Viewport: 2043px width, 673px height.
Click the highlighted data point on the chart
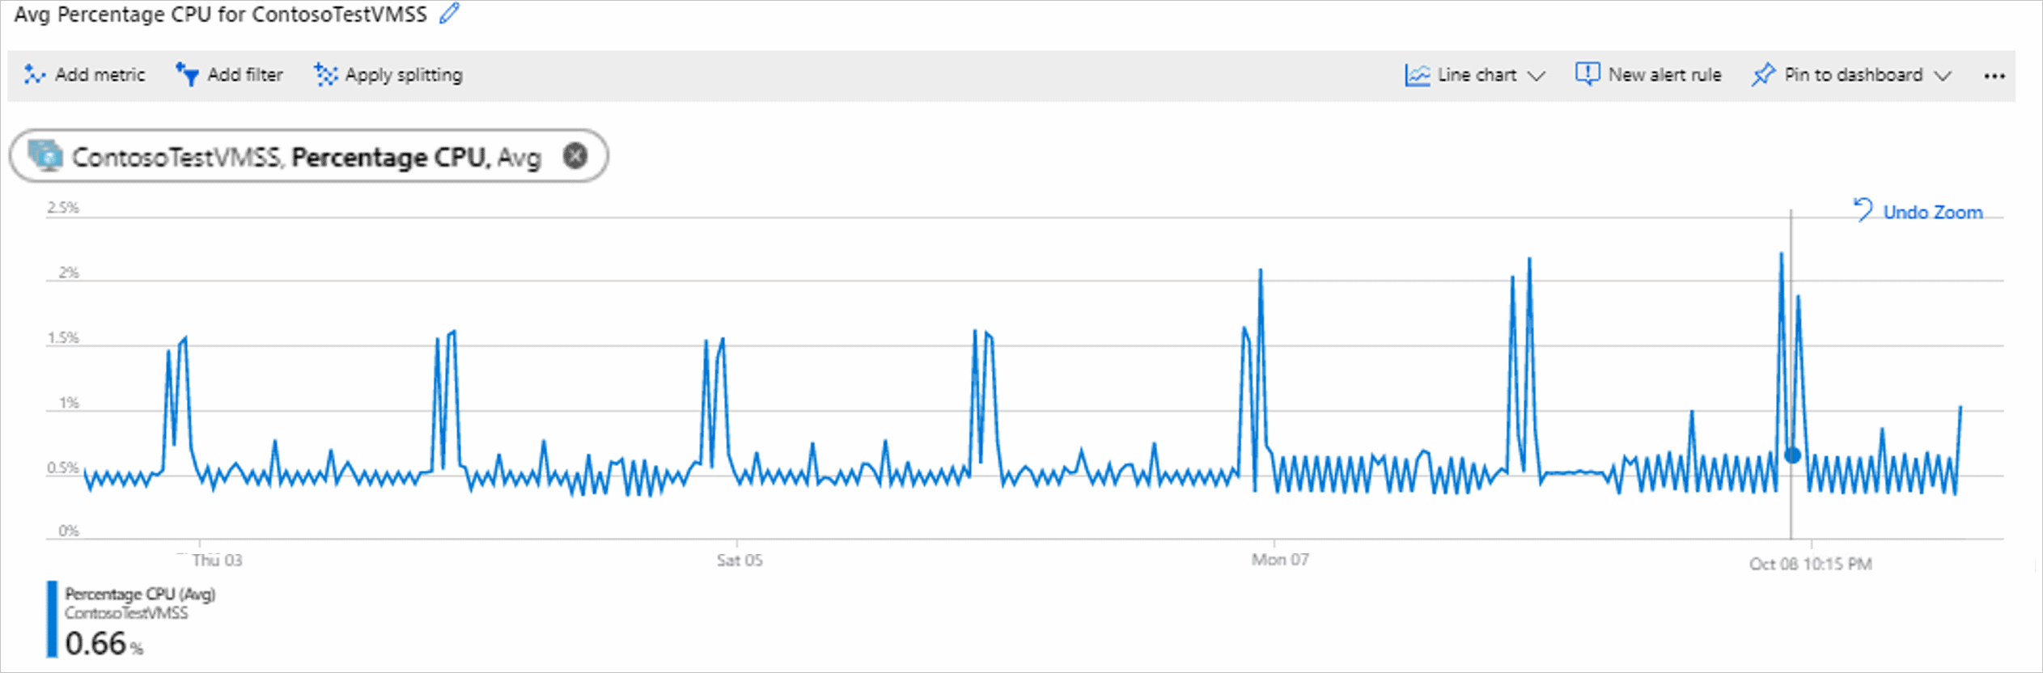[1792, 455]
